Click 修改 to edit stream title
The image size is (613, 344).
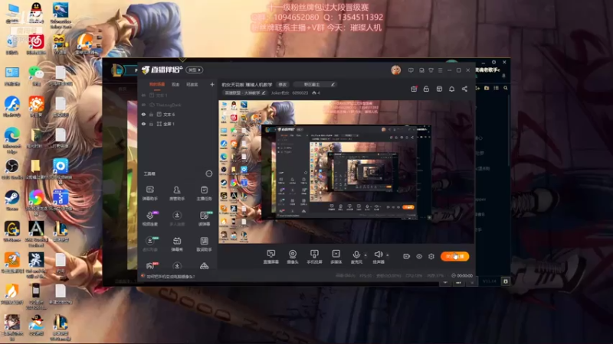point(282,84)
